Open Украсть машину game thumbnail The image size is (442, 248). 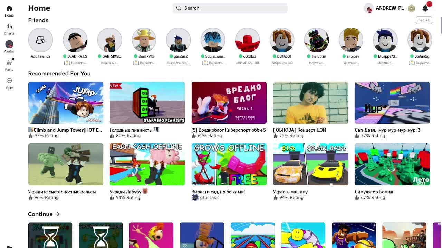[310, 164]
